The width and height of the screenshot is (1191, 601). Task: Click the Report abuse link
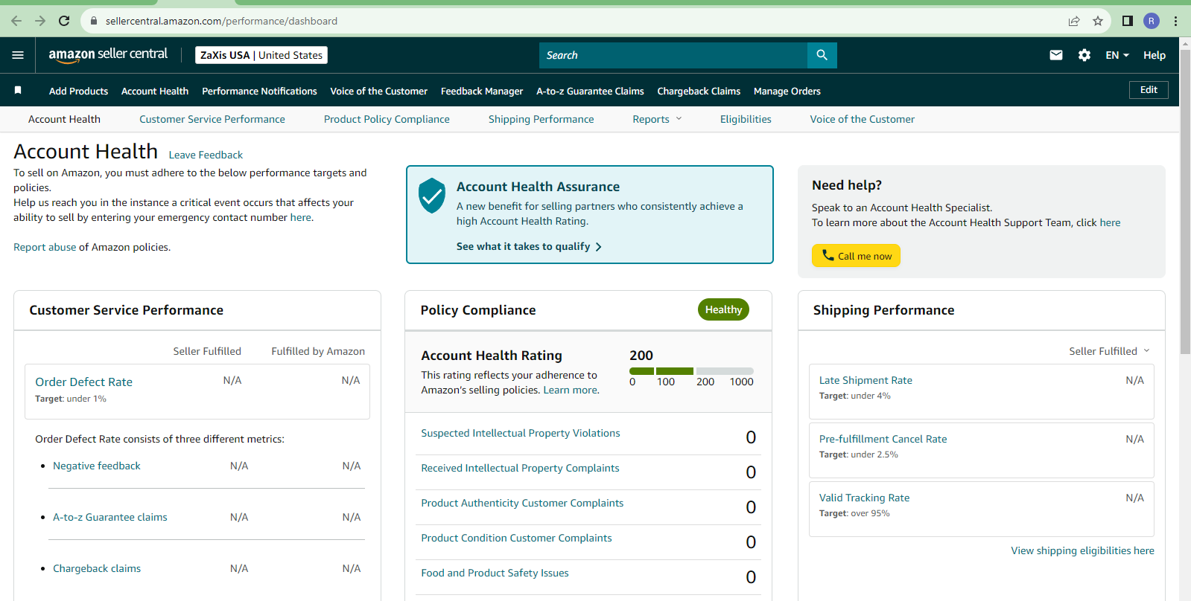tap(45, 247)
